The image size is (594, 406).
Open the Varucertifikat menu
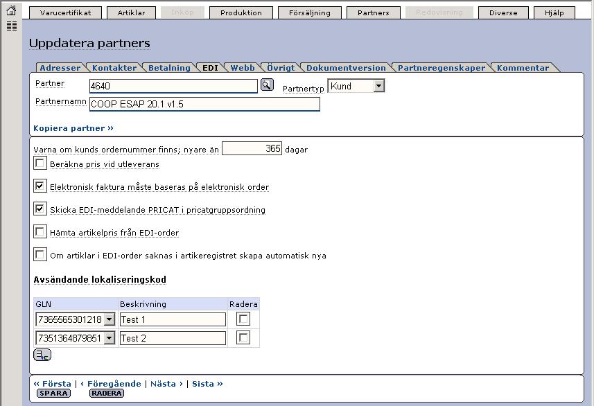pyautogui.click(x=66, y=12)
